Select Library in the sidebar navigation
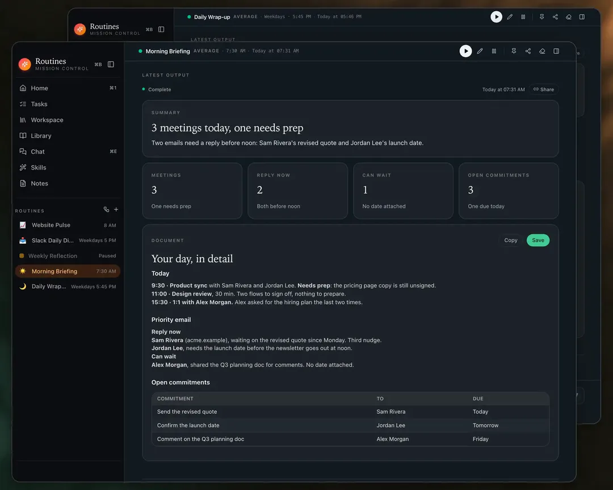Viewport: 613px width, 490px height. [x=68, y=136]
